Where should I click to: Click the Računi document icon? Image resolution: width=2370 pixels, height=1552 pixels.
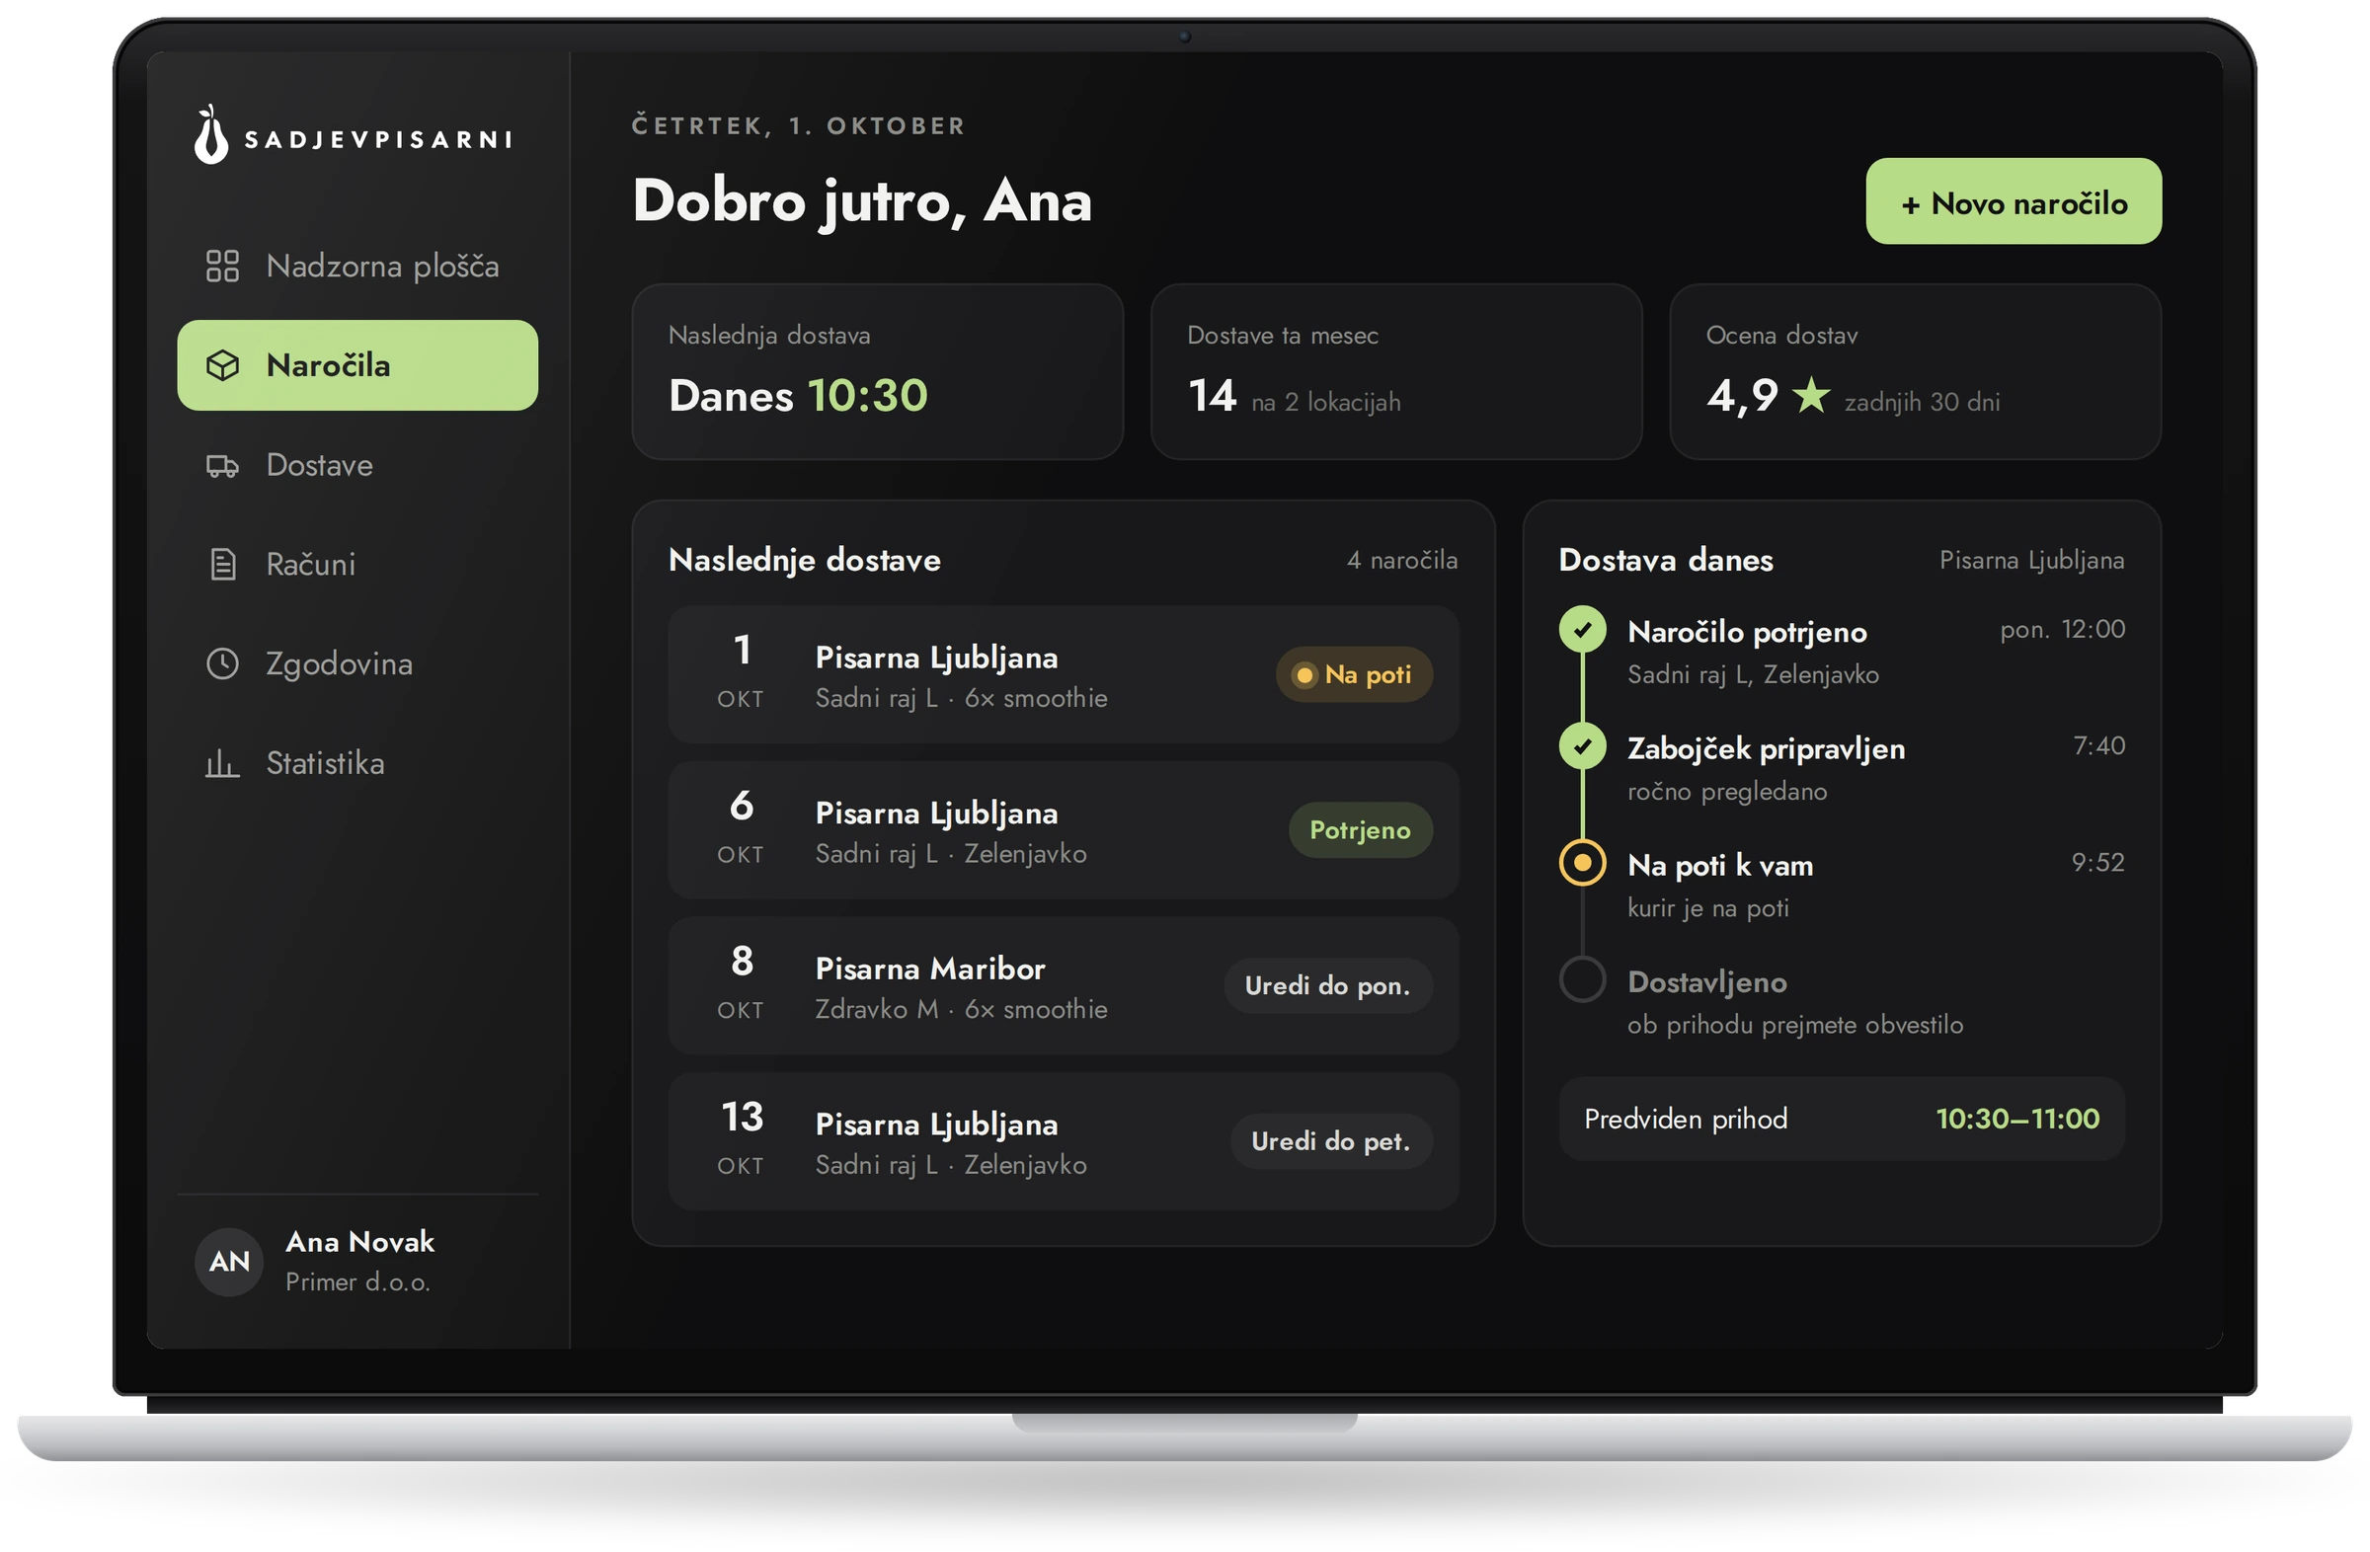pyautogui.click(x=222, y=565)
